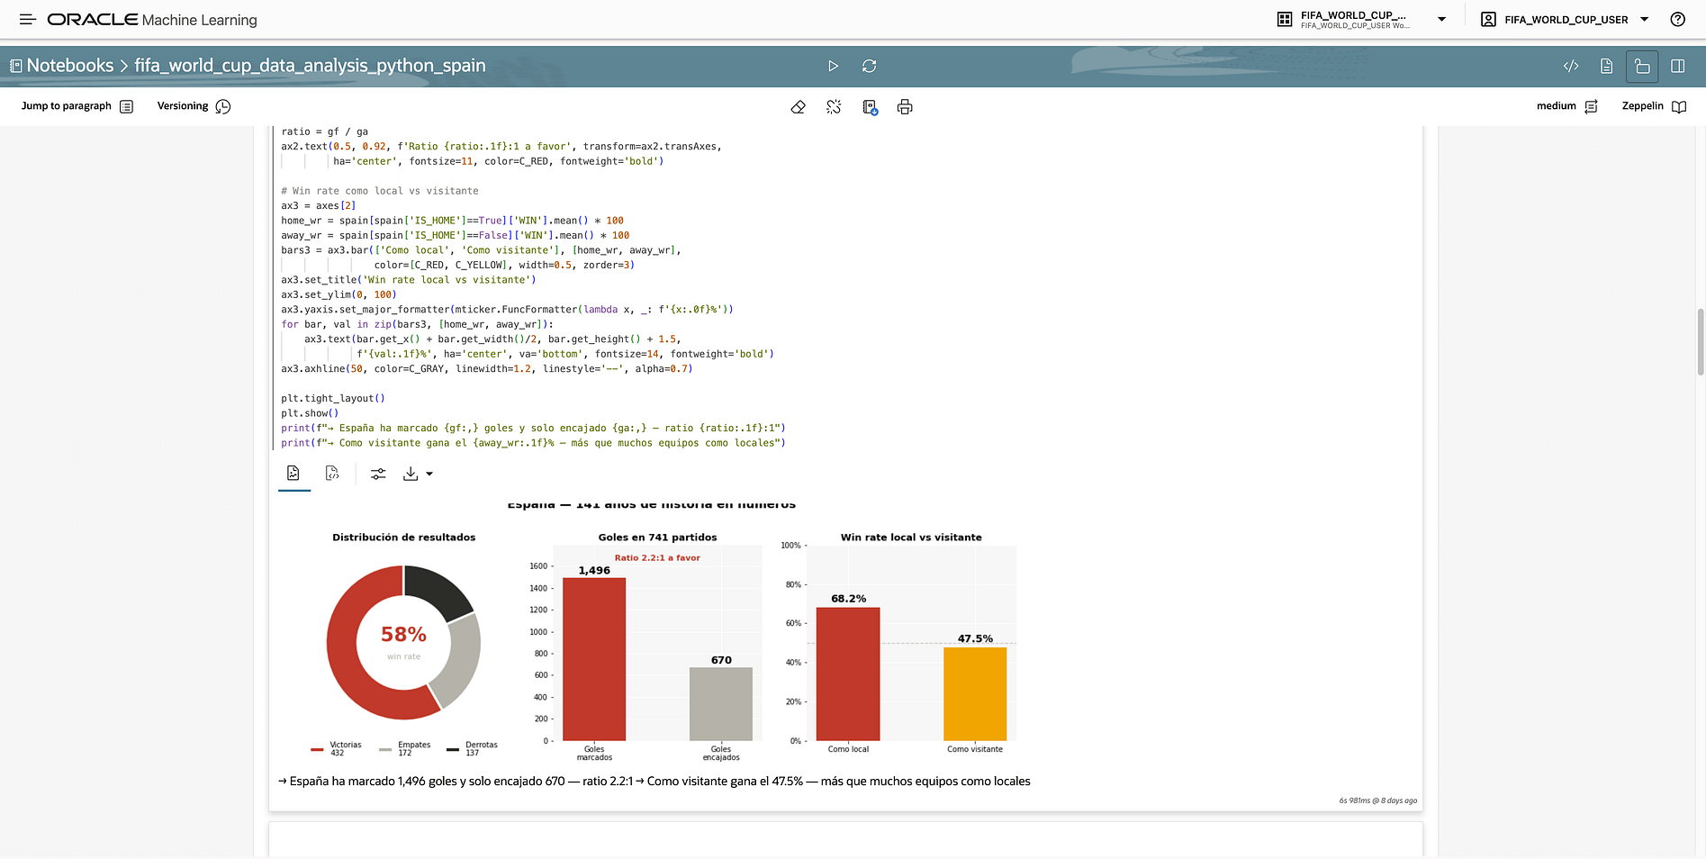Switch the Zeppelin notebook layout
This screenshot has width=1706, height=859.
click(1654, 106)
